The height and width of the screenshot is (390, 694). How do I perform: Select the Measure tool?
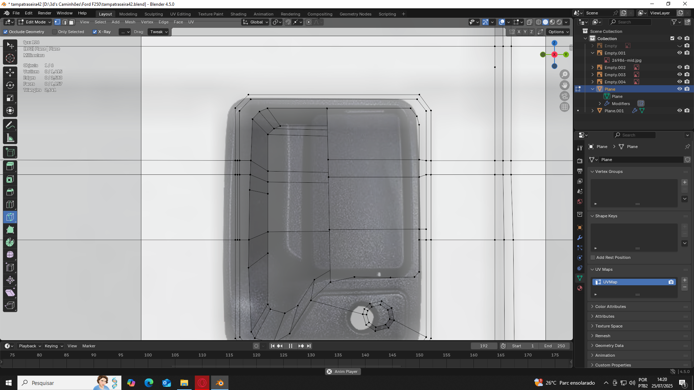point(10,138)
